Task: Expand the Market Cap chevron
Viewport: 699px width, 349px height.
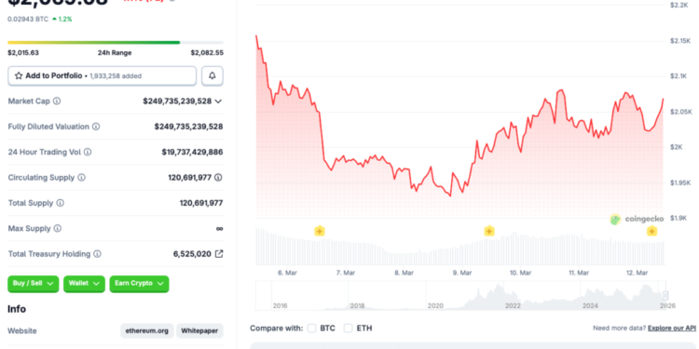Action: pyautogui.click(x=218, y=101)
